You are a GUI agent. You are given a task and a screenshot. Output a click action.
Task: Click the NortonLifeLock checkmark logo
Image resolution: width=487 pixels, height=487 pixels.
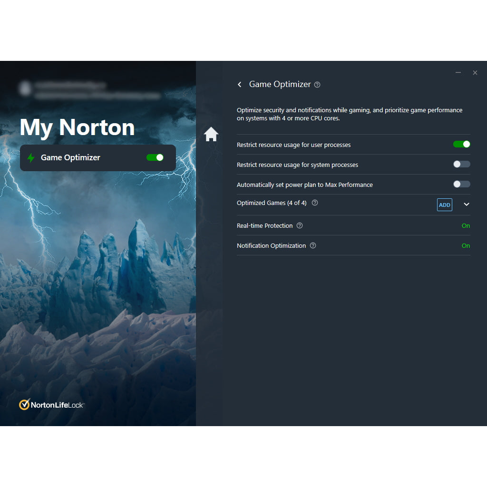click(x=24, y=404)
